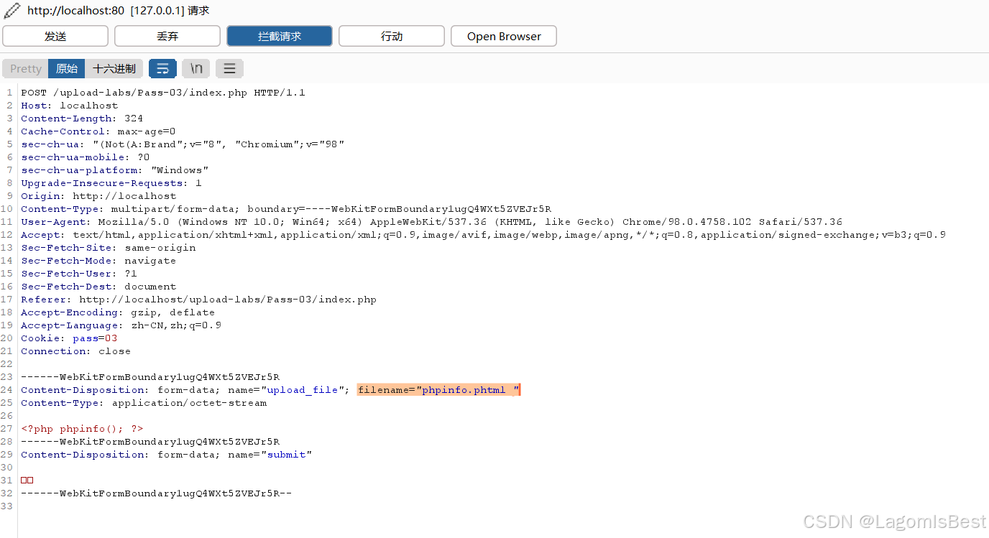Click the Referer header line
This screenshot has width=989, height=538.
coord(198,300)
